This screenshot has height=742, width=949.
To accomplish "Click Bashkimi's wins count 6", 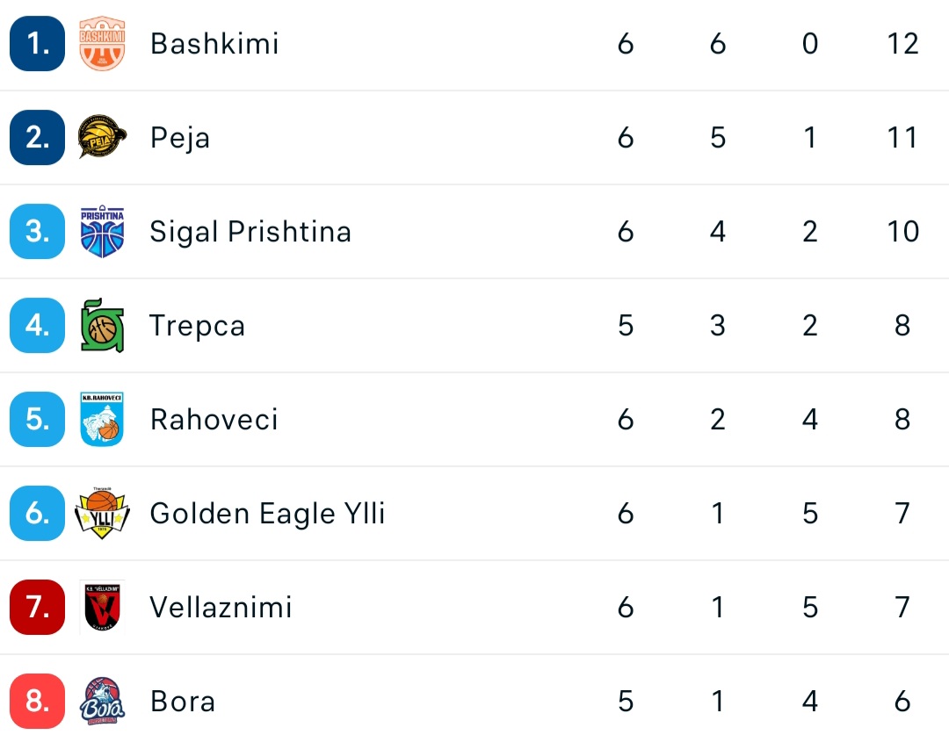I will click(718, 43).
